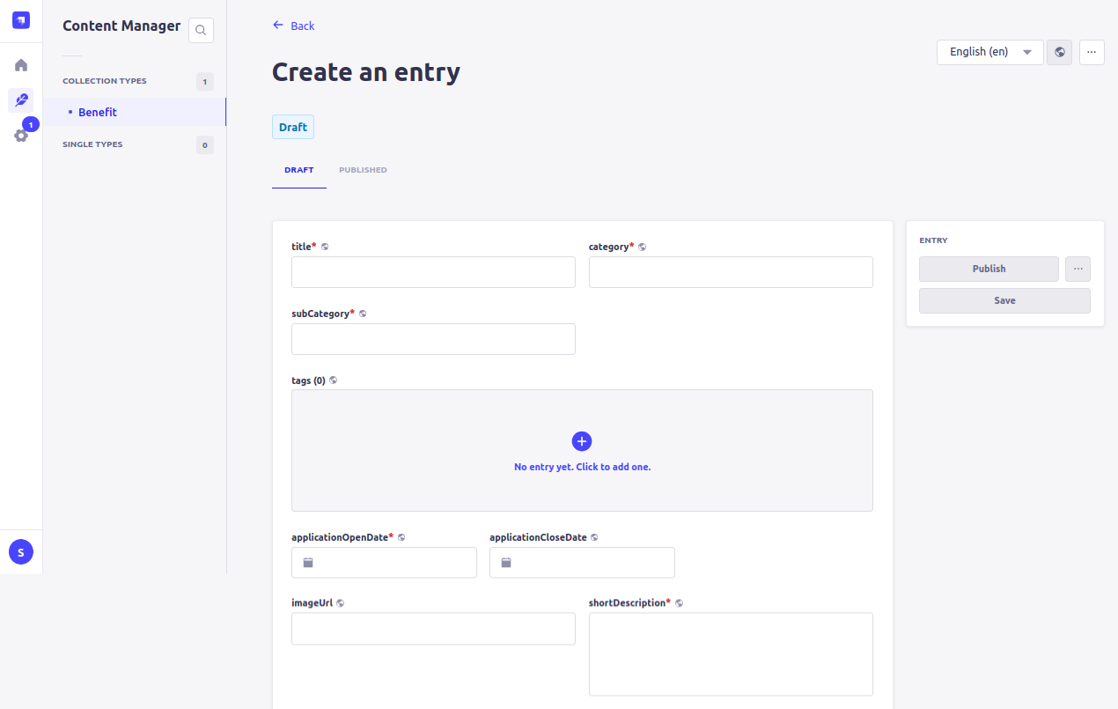Open the Home dashboard icon

point(21,65)
